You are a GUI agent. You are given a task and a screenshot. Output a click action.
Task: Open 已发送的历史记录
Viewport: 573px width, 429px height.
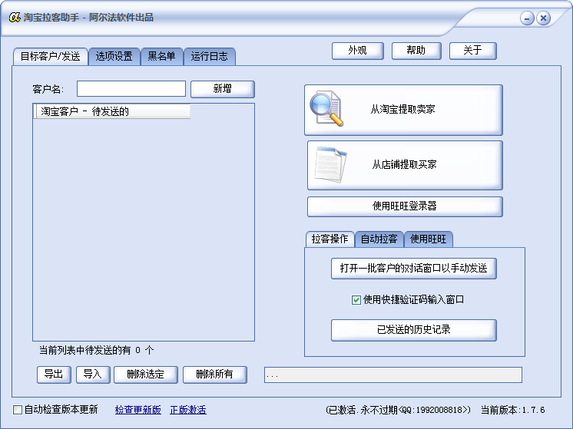click(414, 330)
